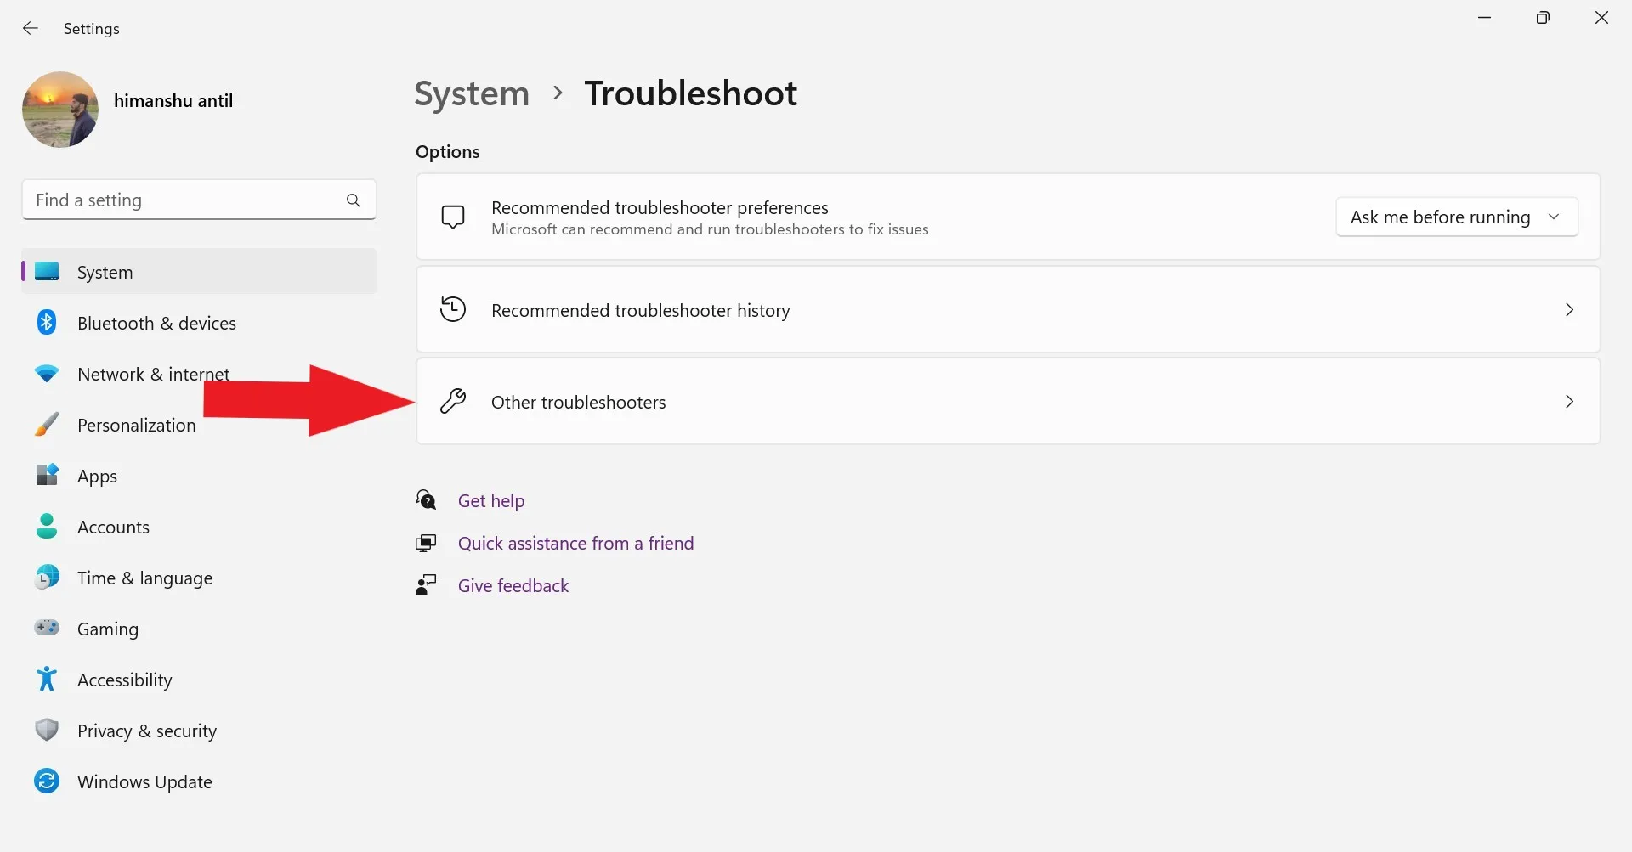Focus the Find a setting search box
This screenshot has width=1632, height=852.
183,200
